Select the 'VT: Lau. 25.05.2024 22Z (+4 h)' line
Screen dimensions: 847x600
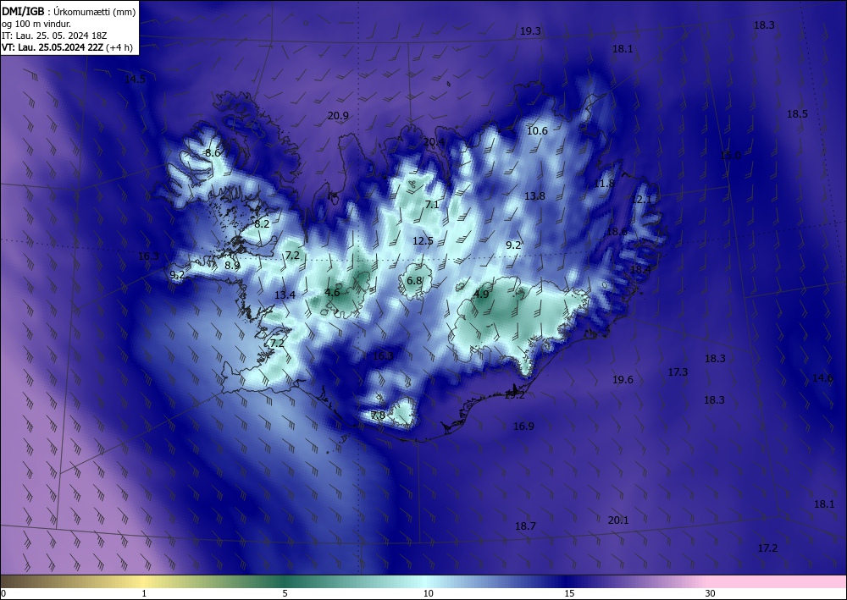coord(67,47)
